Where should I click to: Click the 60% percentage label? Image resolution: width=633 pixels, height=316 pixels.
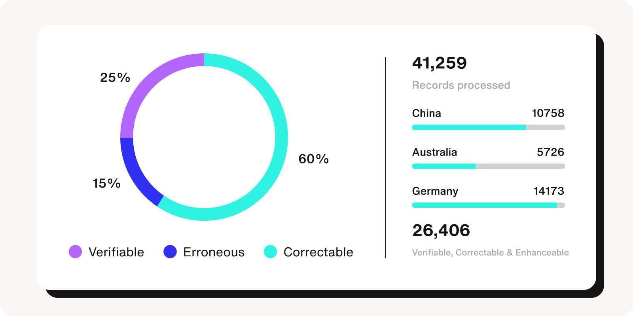(313, 159)
